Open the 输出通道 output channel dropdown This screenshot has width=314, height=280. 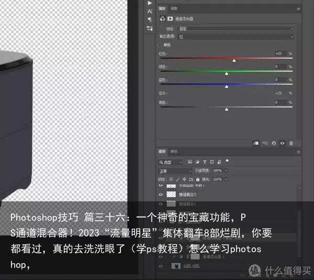click(236, 37)
